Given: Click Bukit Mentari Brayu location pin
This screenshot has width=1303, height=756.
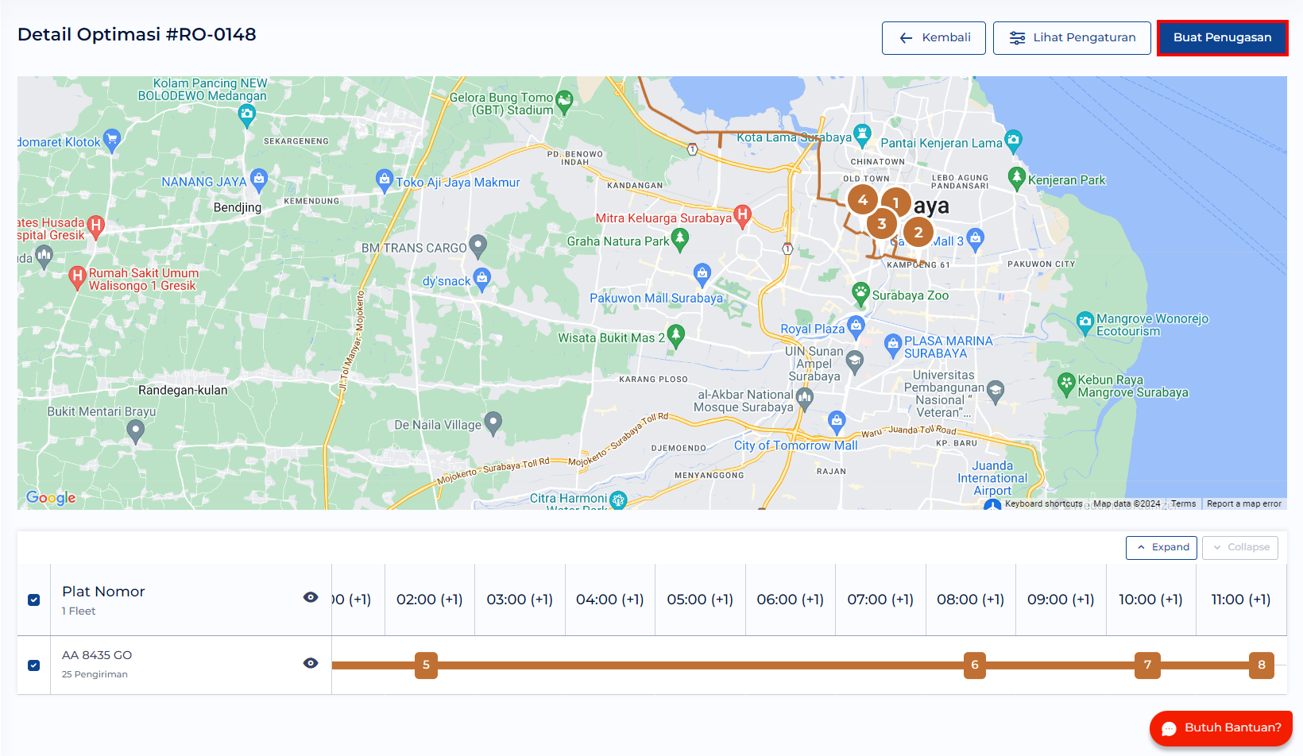Looking at the screenshot, I should pos(136,431).
